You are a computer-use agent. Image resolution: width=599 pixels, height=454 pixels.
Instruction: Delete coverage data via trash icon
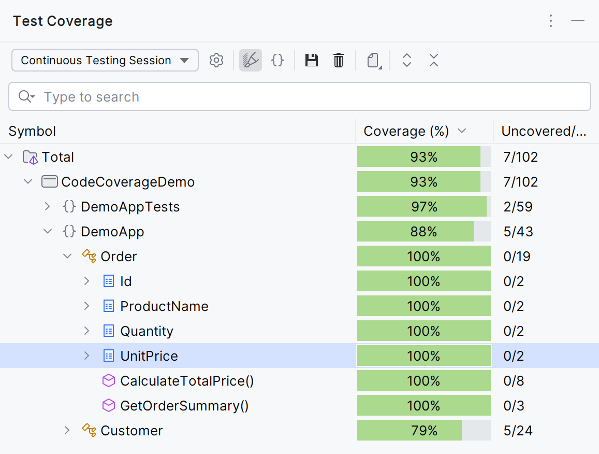click(x=339, y=60)
